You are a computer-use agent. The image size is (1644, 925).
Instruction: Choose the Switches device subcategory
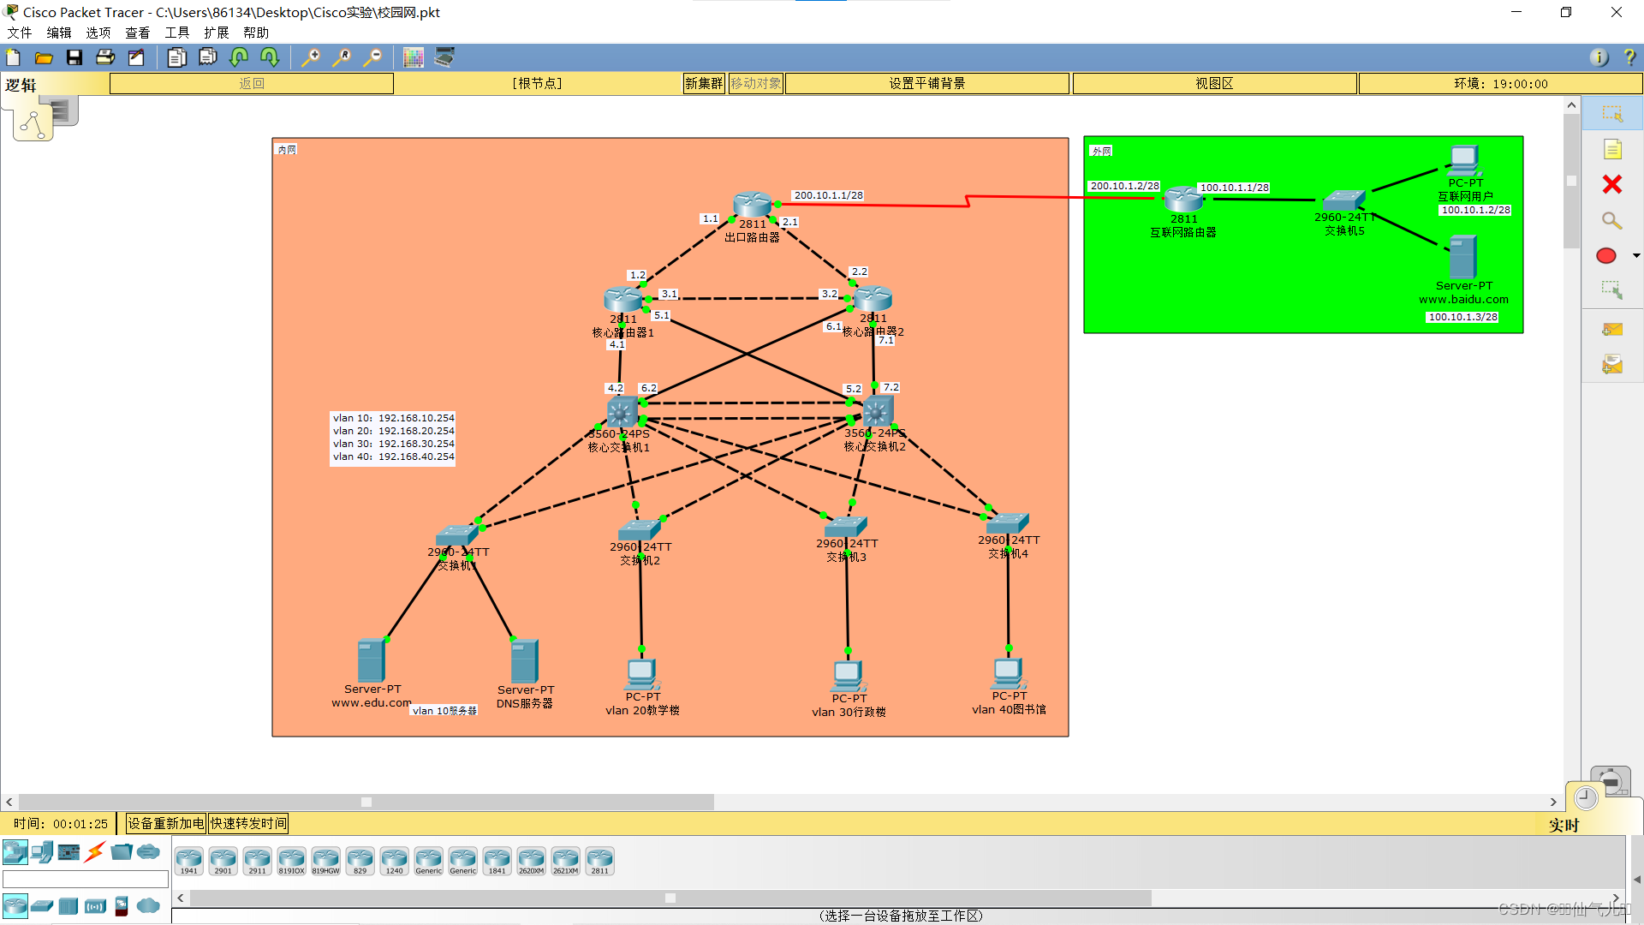42,905
